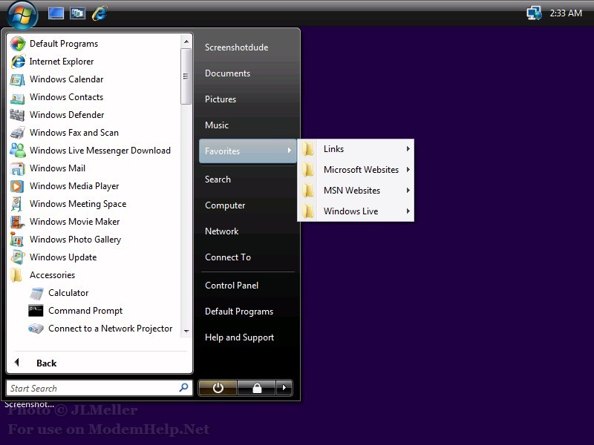The width and height of the screenshot is (594, 445).
Task: Expand the Microsoft Websites favorites folder
Action: coord(361,170)
